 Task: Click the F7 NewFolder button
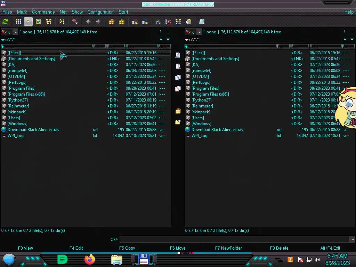[x=228, y=248]
